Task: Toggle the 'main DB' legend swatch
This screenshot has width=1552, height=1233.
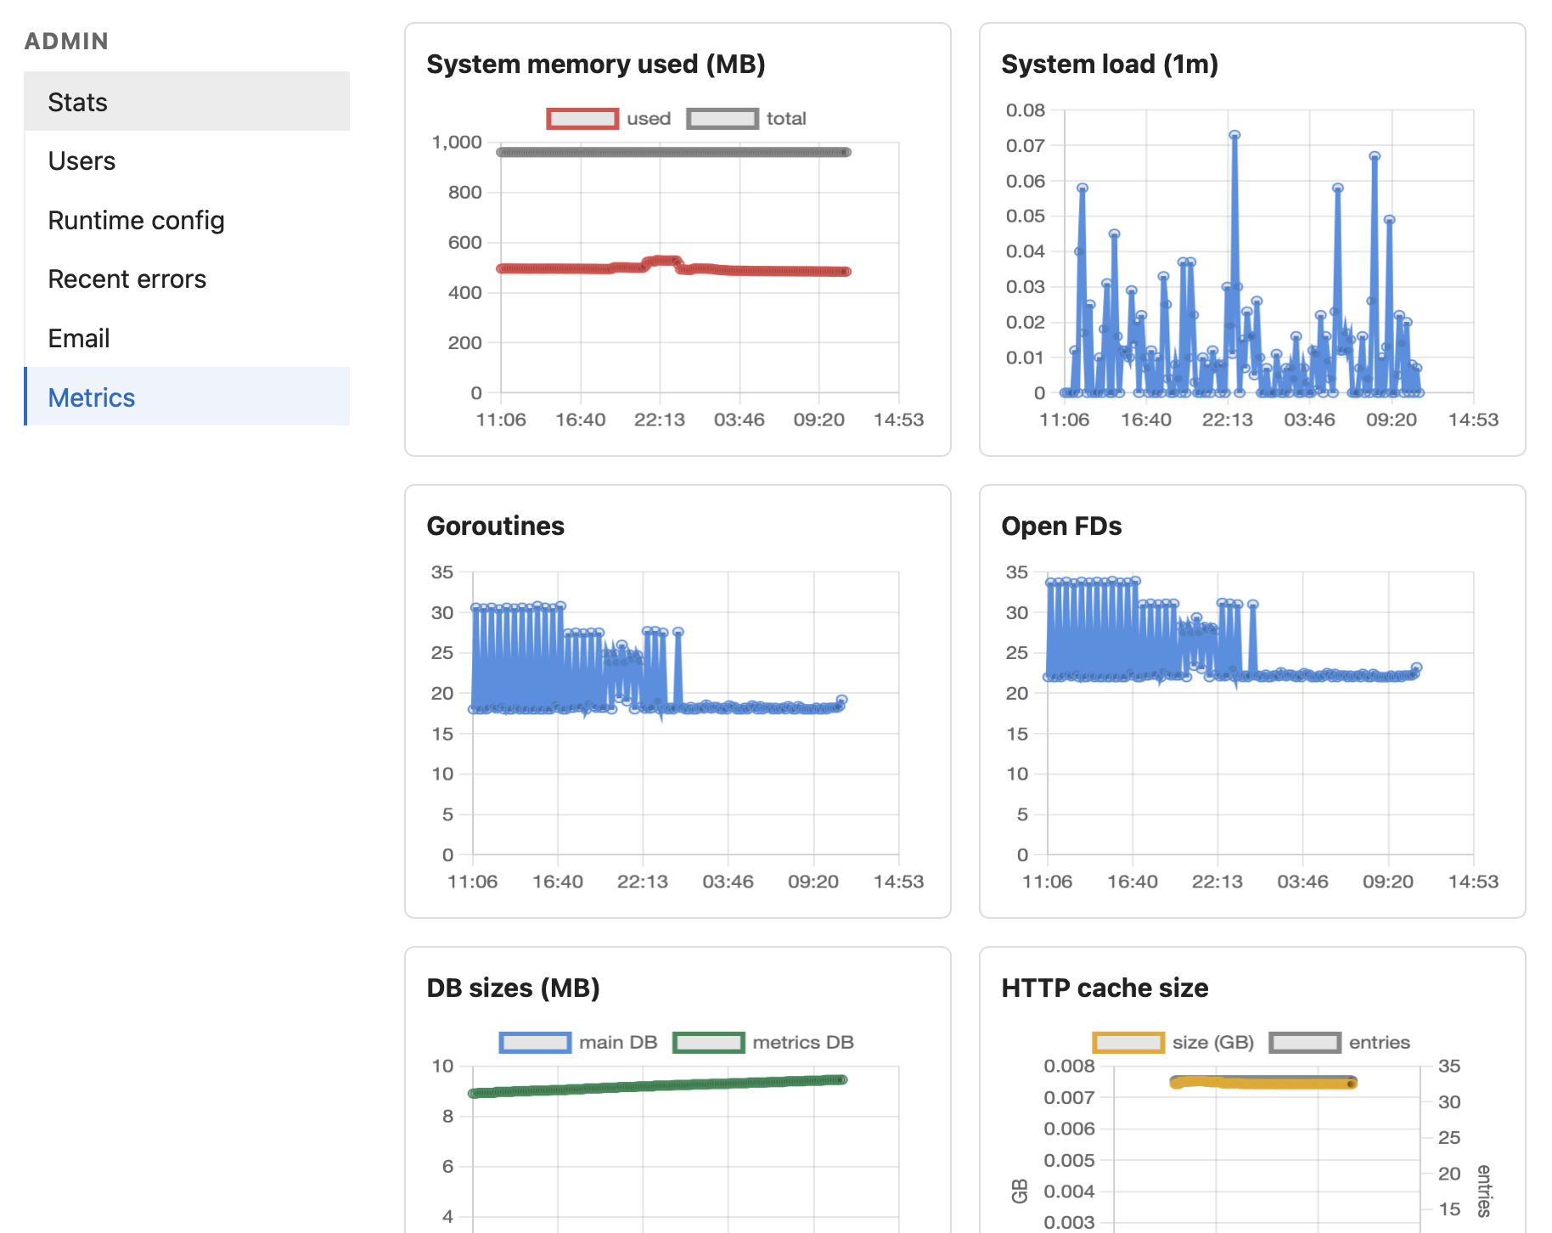Action: tap(535, 1043)
